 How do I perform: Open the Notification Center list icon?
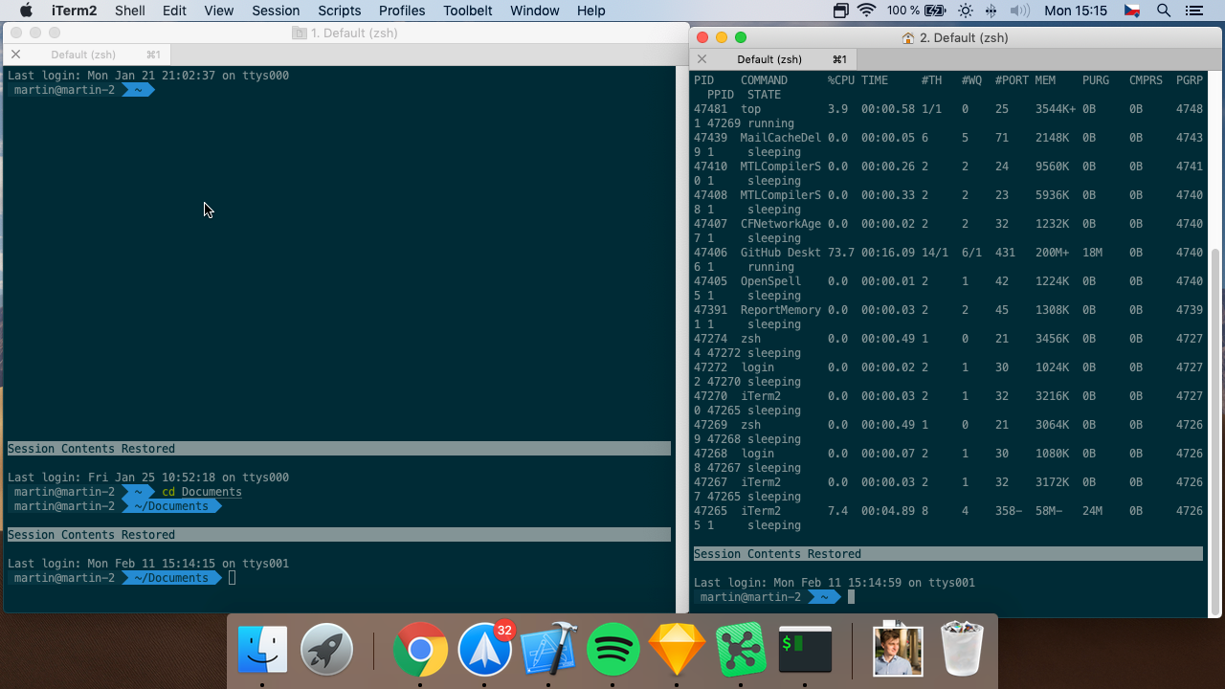coord(1193,11)
